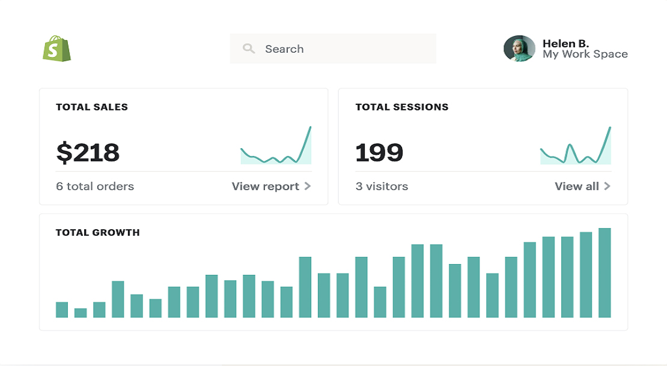Open the View report link

(266, 187)
